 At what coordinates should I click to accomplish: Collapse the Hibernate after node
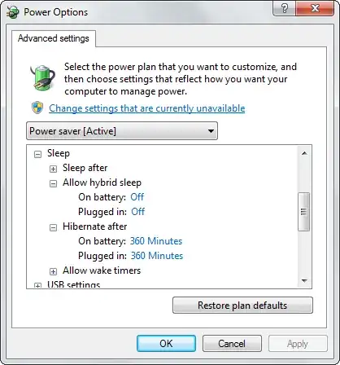(53, 227)
